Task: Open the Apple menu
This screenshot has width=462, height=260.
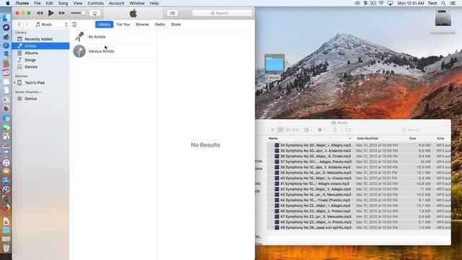Action: pos(8,3)
